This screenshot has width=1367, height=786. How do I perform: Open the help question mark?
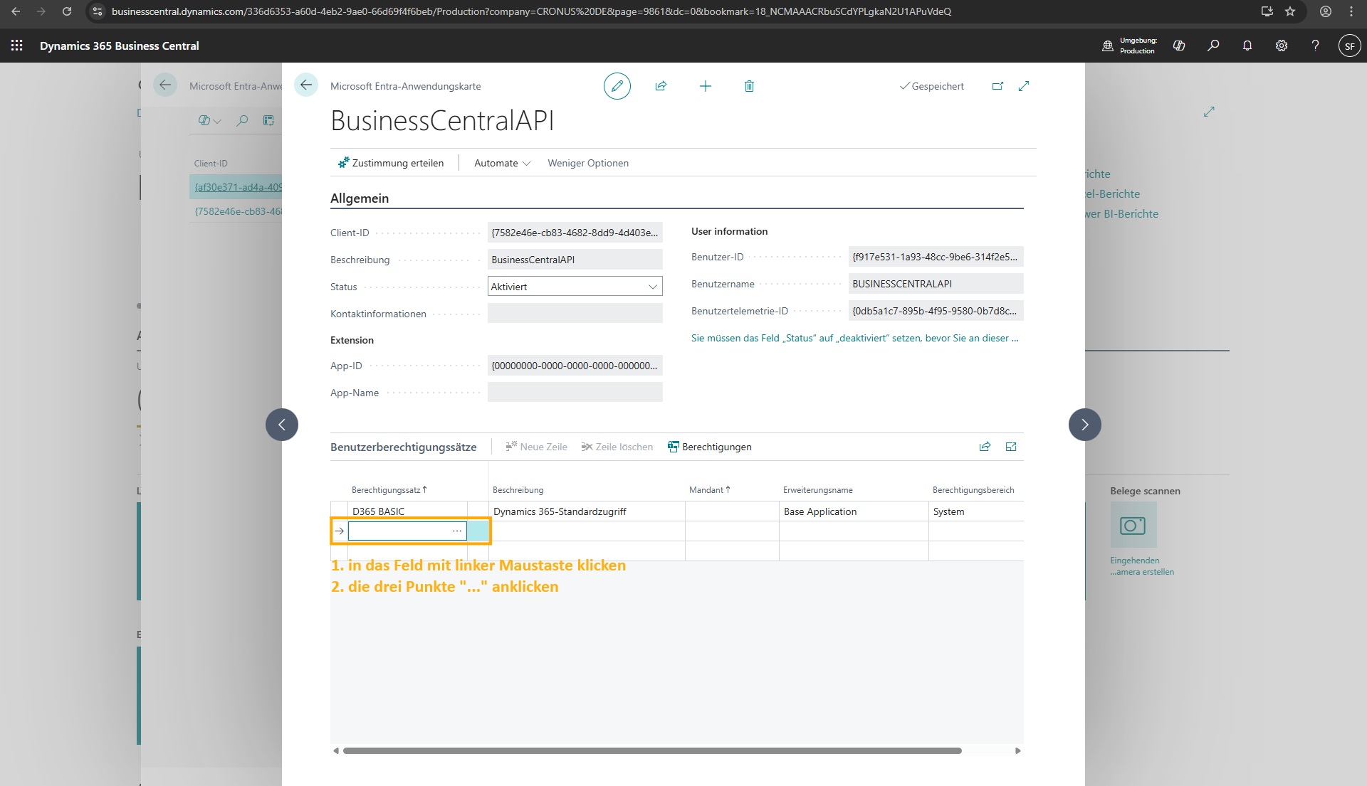pyautogui.click(x=1315, y=46)
